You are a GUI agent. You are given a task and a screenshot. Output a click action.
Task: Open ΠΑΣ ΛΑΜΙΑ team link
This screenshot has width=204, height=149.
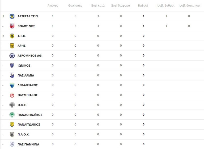(26, 75)
